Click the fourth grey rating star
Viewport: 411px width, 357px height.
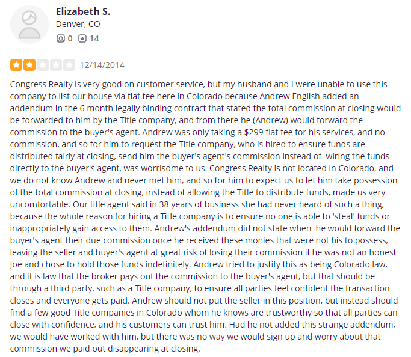pyautogui.click(x=56, y=65)
